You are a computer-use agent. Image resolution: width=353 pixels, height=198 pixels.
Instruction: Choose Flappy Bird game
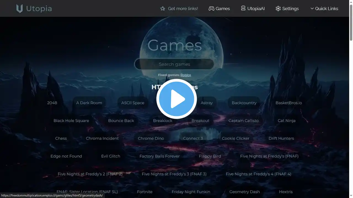click(210, 156)
